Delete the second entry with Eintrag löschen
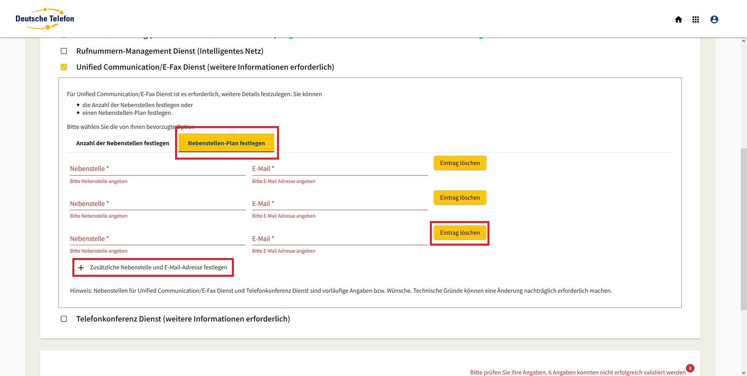747x376 pixels. [460, 198]
